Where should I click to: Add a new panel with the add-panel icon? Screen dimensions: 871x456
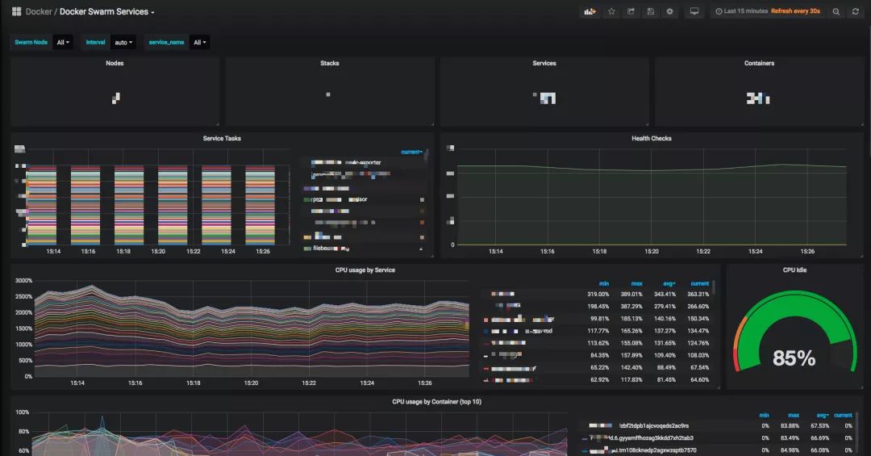(590, 11)
